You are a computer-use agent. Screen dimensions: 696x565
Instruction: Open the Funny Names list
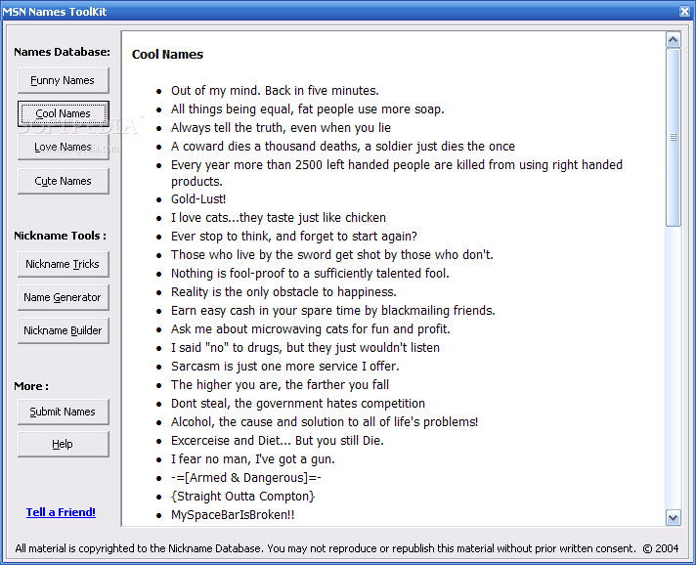pyautogui.click(x=63, y=80)
